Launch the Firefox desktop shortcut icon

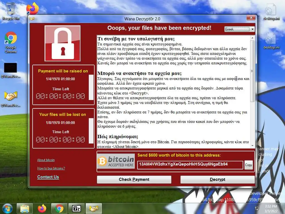(33, 8)
